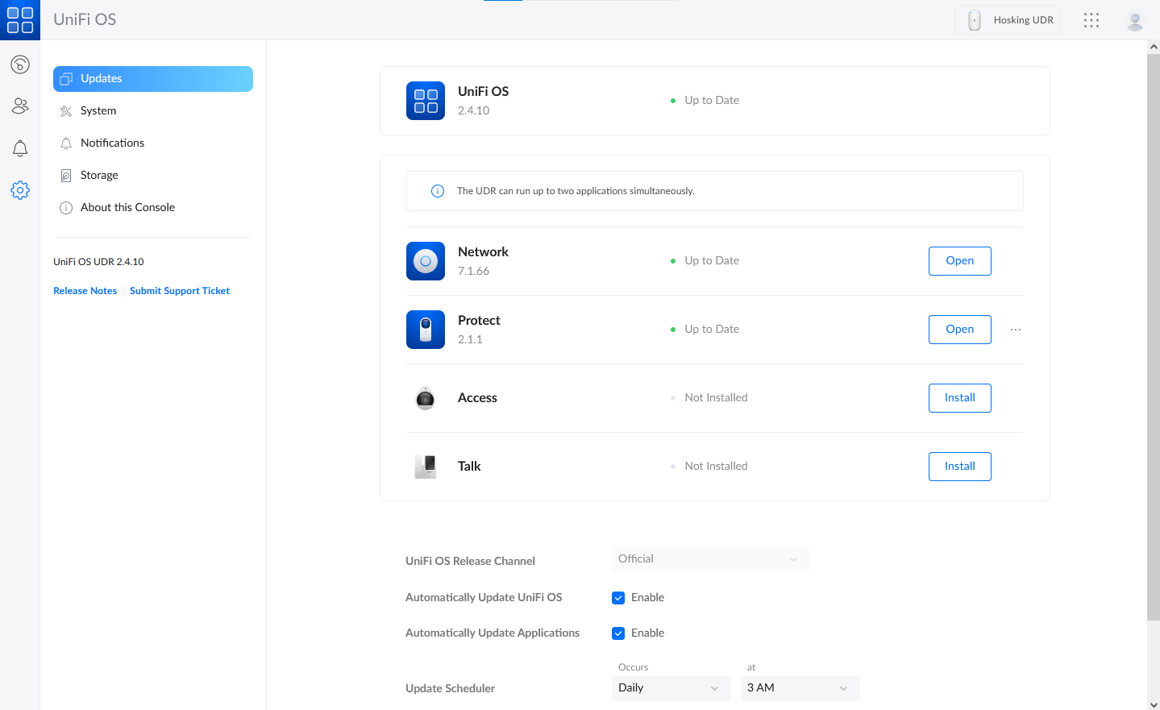Image resolution: width=1160 pixels, height=710 pixels.
Task: Open the user profile avatar
Action: (x=1135, y=21)
